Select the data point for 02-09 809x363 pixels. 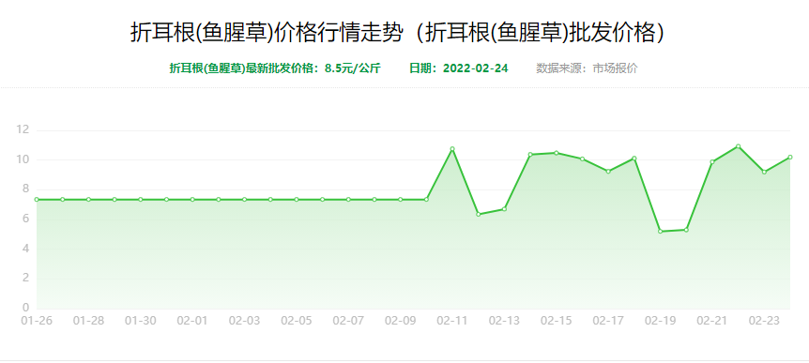pyautogui.click(x=401, y=199)
